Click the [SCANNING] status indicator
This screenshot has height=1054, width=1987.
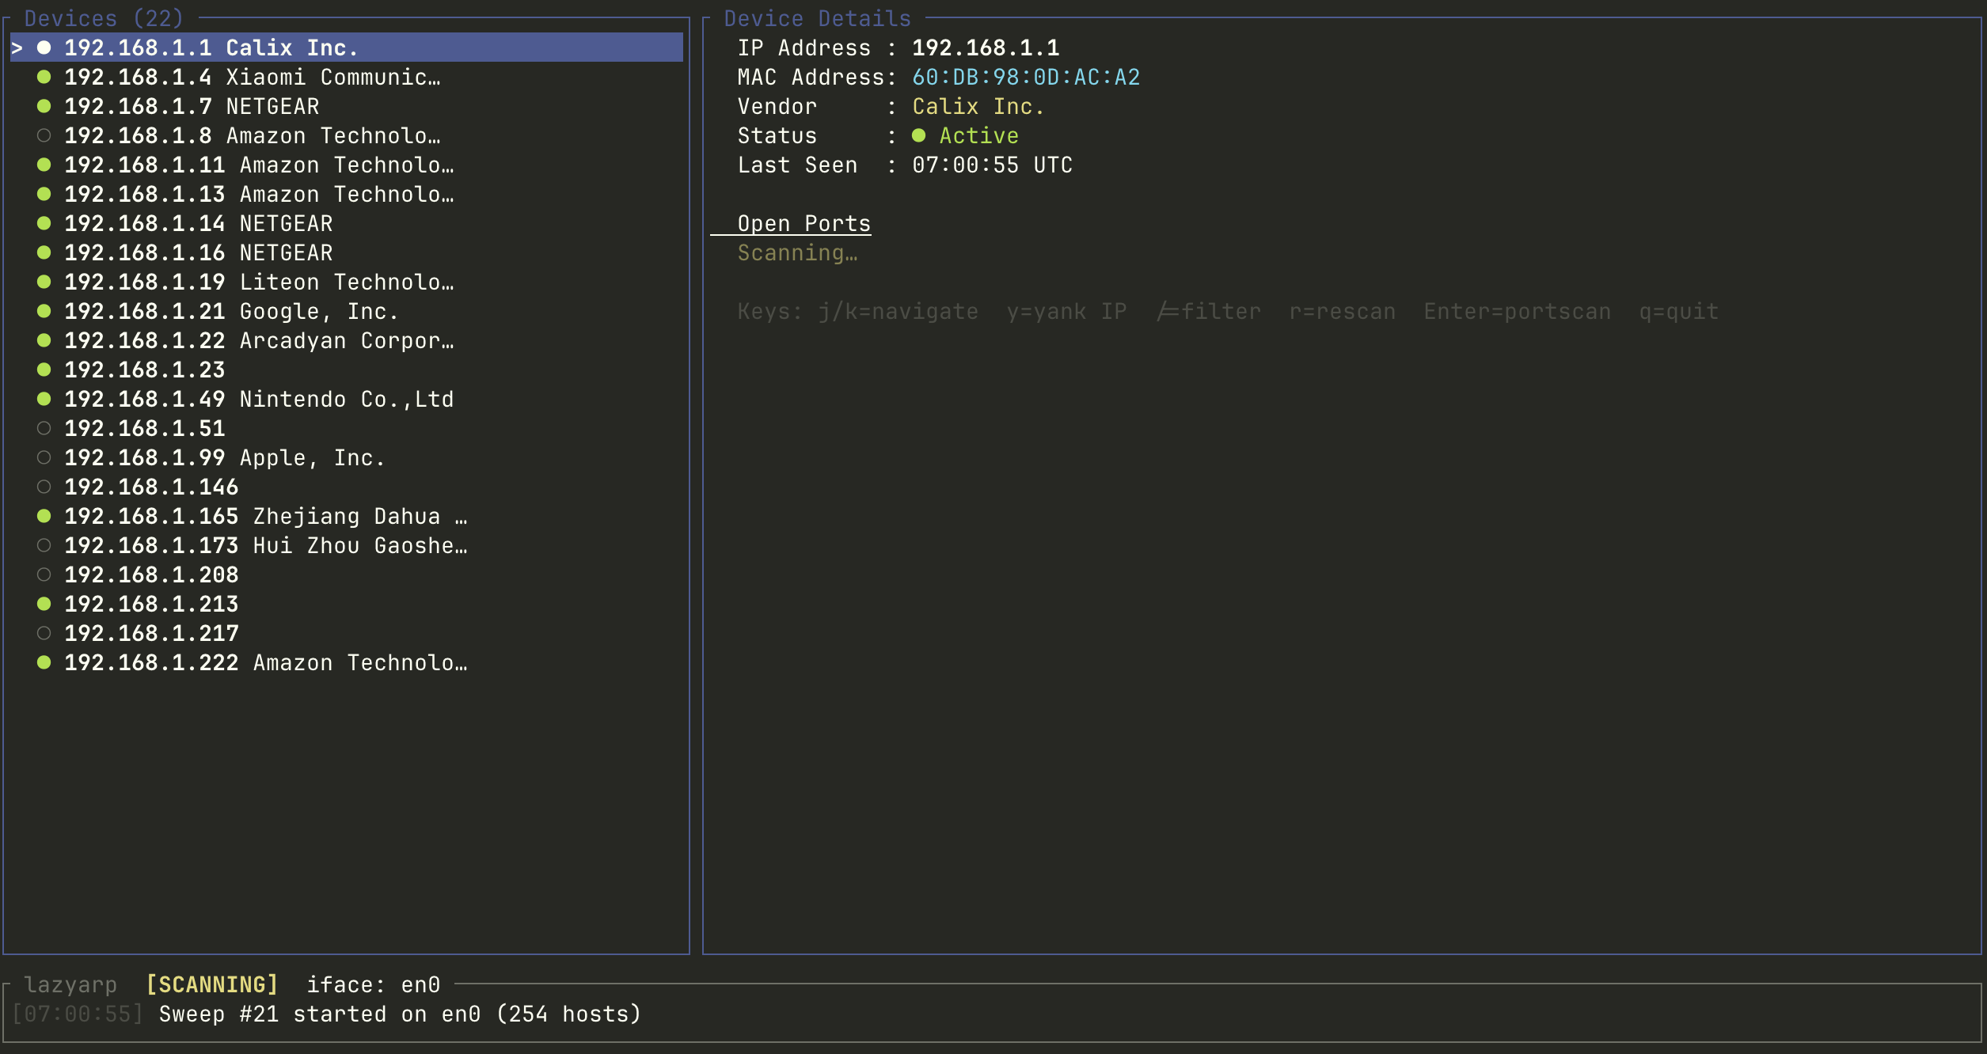[x=212, y=984]
